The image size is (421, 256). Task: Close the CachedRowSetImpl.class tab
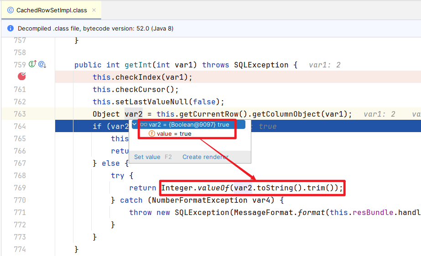pos(94,10)
